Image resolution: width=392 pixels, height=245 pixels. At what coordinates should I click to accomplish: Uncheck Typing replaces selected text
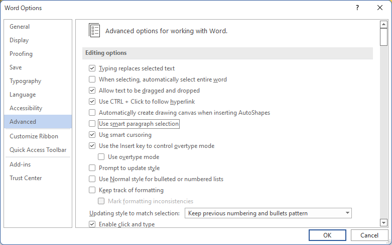pos(92,68)
